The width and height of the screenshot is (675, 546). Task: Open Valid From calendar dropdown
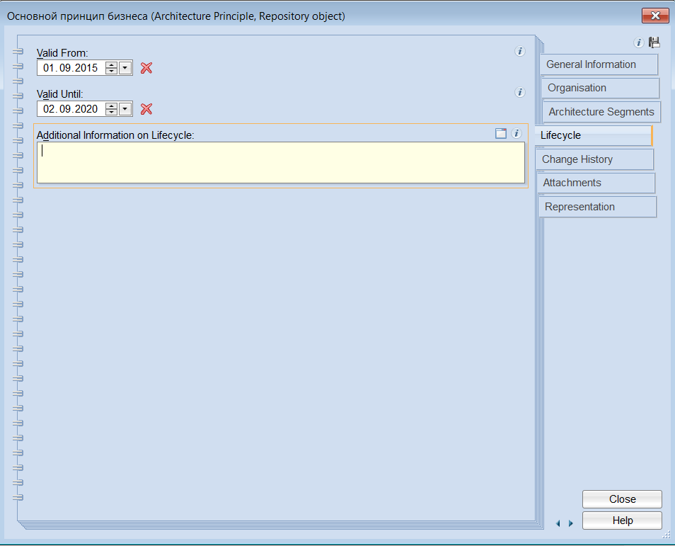[x=125, y=68]
